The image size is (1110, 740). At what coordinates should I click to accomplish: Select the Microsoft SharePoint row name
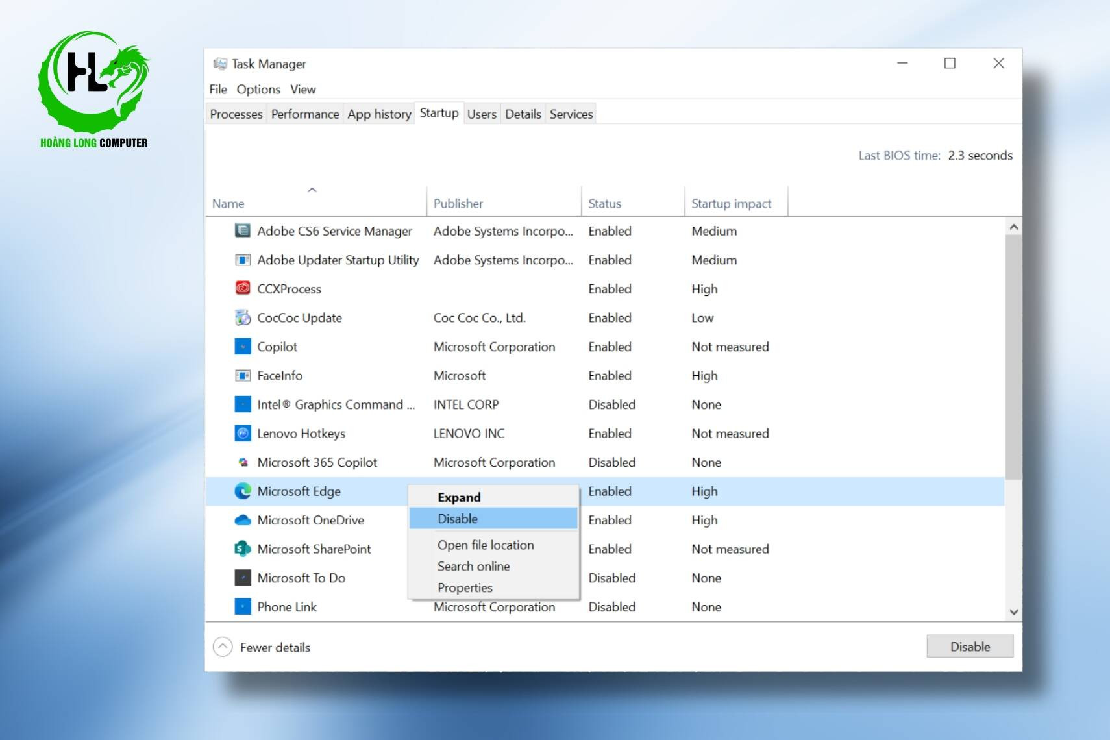click(314, 549)
